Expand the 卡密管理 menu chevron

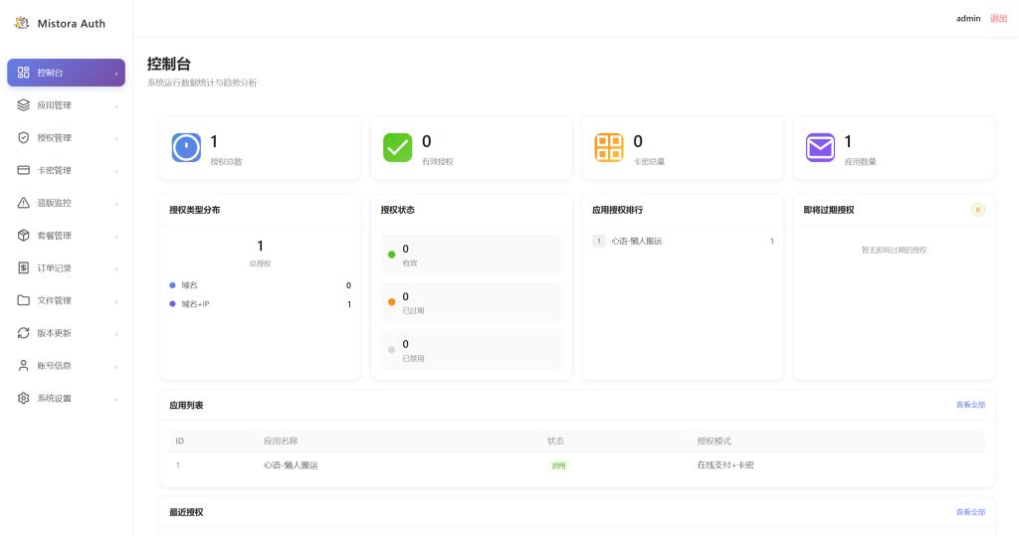(x=116, y=171)
